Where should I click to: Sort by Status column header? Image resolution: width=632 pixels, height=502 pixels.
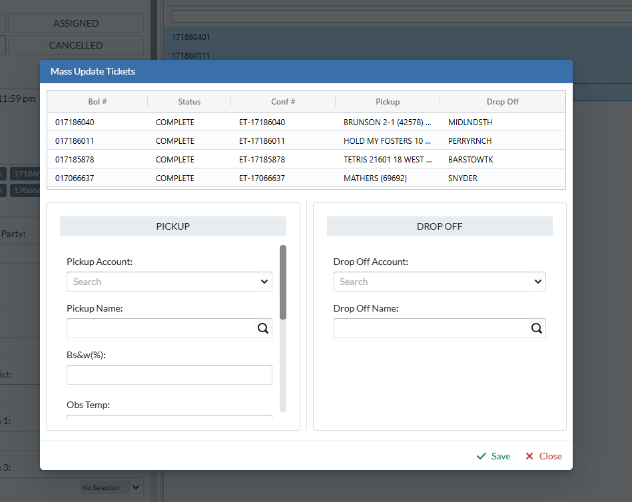pyautogui.click(x=189, y=101)
